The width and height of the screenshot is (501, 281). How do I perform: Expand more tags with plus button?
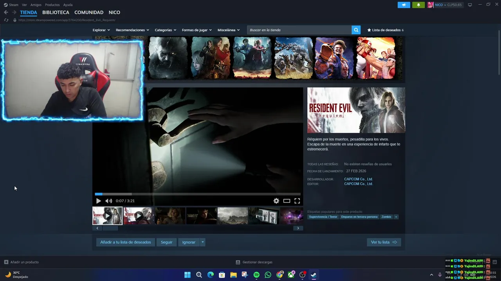point(396,217)
